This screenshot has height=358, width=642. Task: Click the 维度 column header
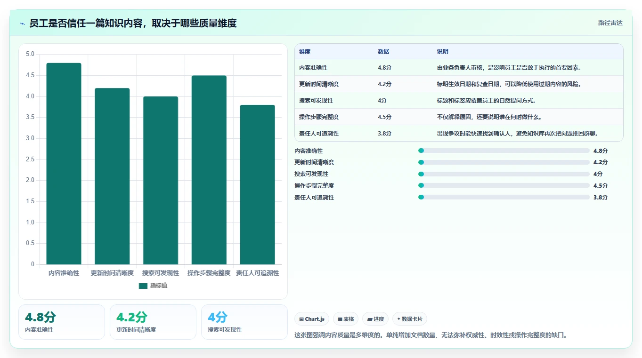(305, 52)
